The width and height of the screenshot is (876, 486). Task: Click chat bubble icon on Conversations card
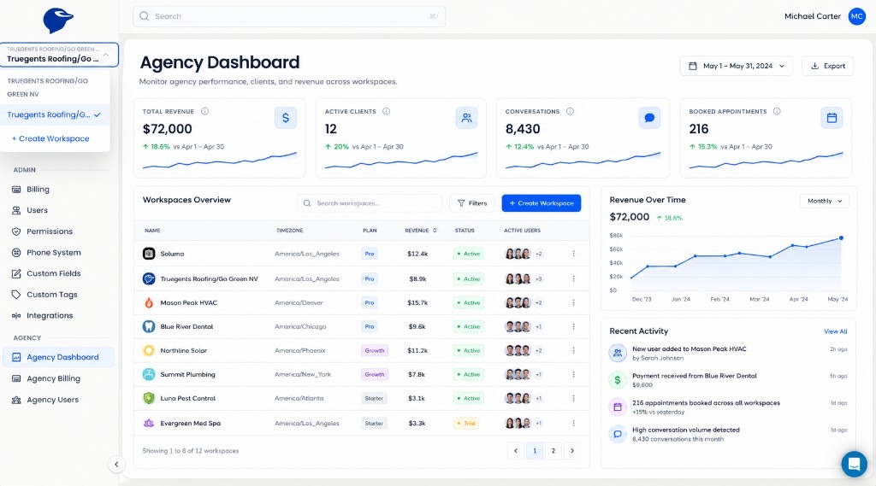(649, 118)
